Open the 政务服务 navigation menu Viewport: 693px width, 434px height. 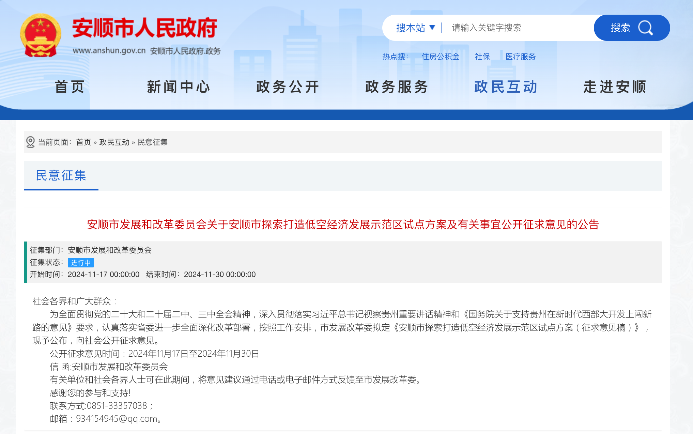[x=397, y=87]
